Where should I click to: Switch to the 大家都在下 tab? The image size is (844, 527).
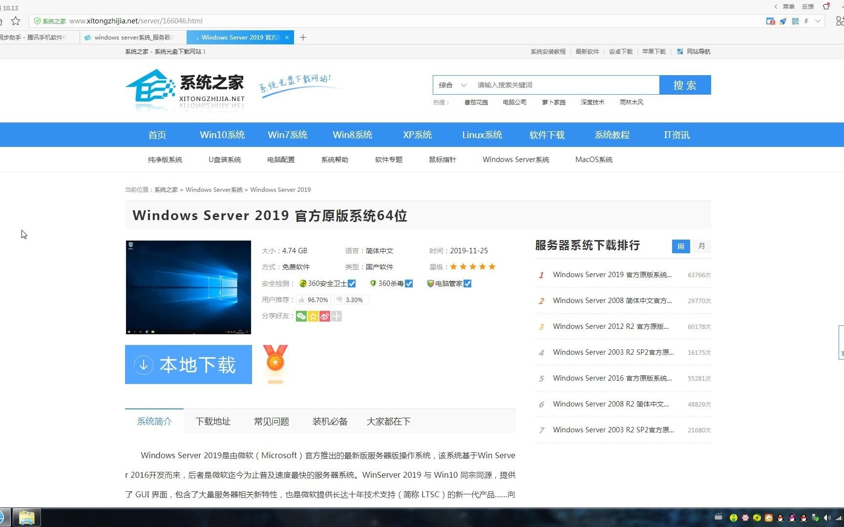[389, 421]
